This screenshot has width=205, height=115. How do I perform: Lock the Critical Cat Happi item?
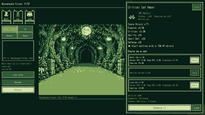pos(196,108)
